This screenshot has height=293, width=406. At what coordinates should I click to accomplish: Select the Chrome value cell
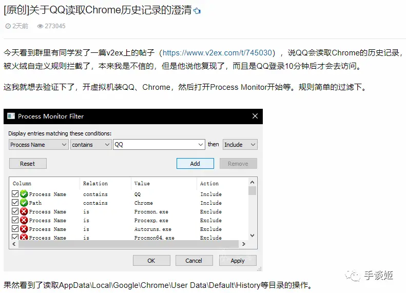(144, 203)
